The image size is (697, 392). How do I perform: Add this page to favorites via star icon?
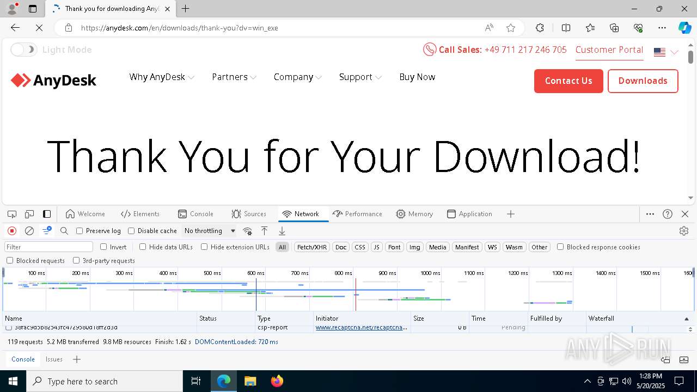[x=510, y=28]
